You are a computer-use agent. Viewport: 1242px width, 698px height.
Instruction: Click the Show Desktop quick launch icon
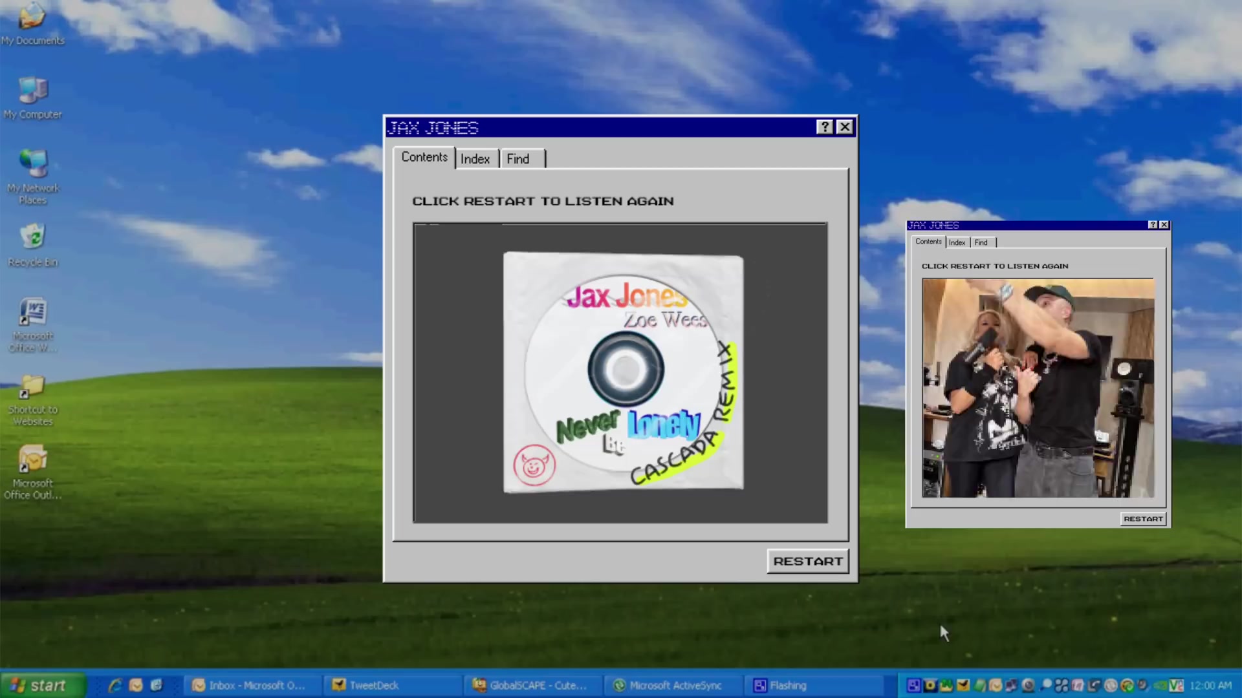157,685
